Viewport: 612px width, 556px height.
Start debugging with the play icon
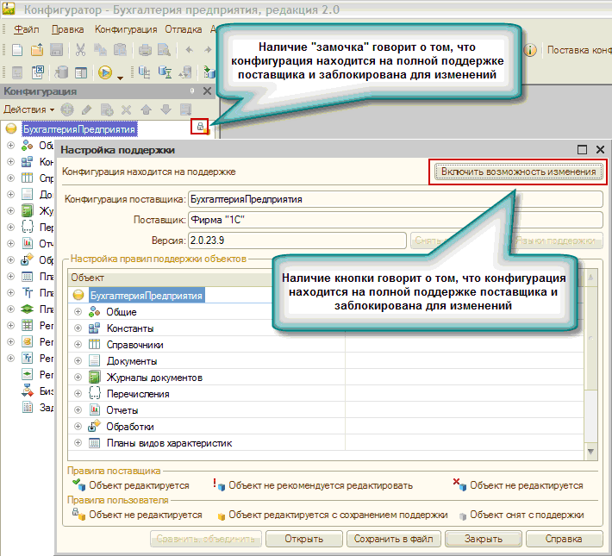105,72
